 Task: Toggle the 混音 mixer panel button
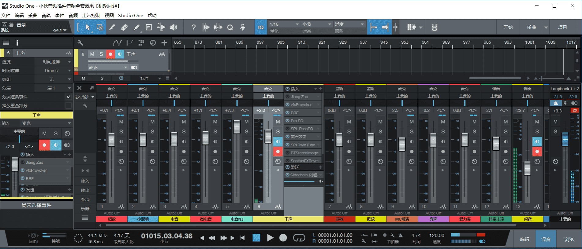(546, 240)
